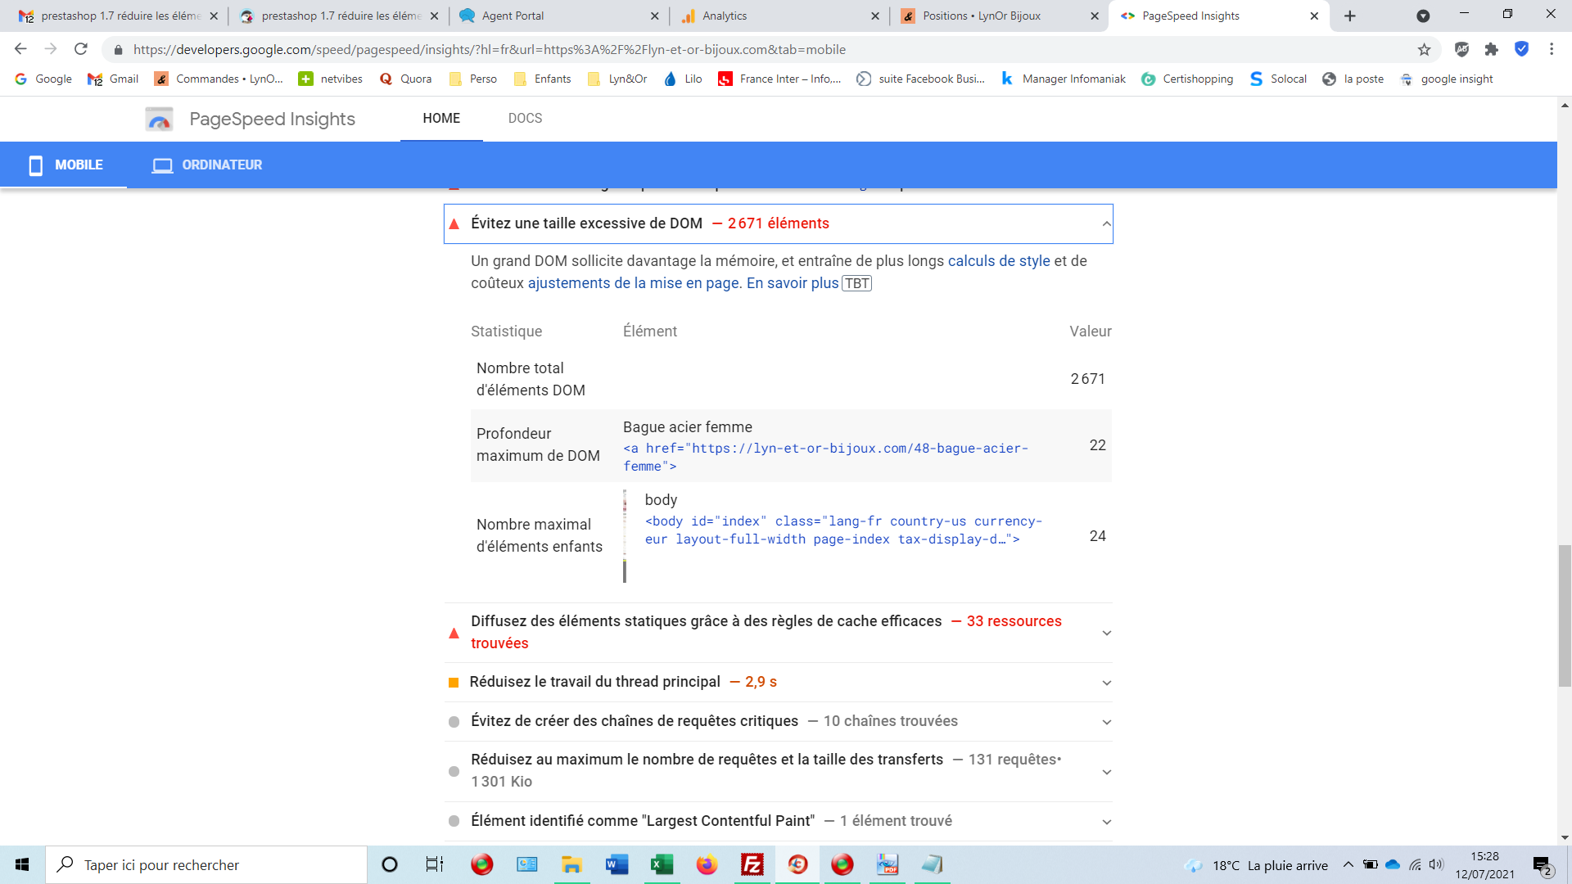Screen dimensions: 1572x884
Task: Expand the cache rules static elements audit
Action: 778,633
